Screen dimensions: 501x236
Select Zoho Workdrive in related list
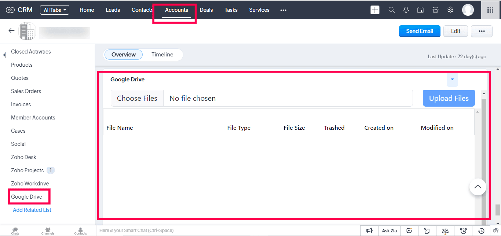[x=30, y=184]
